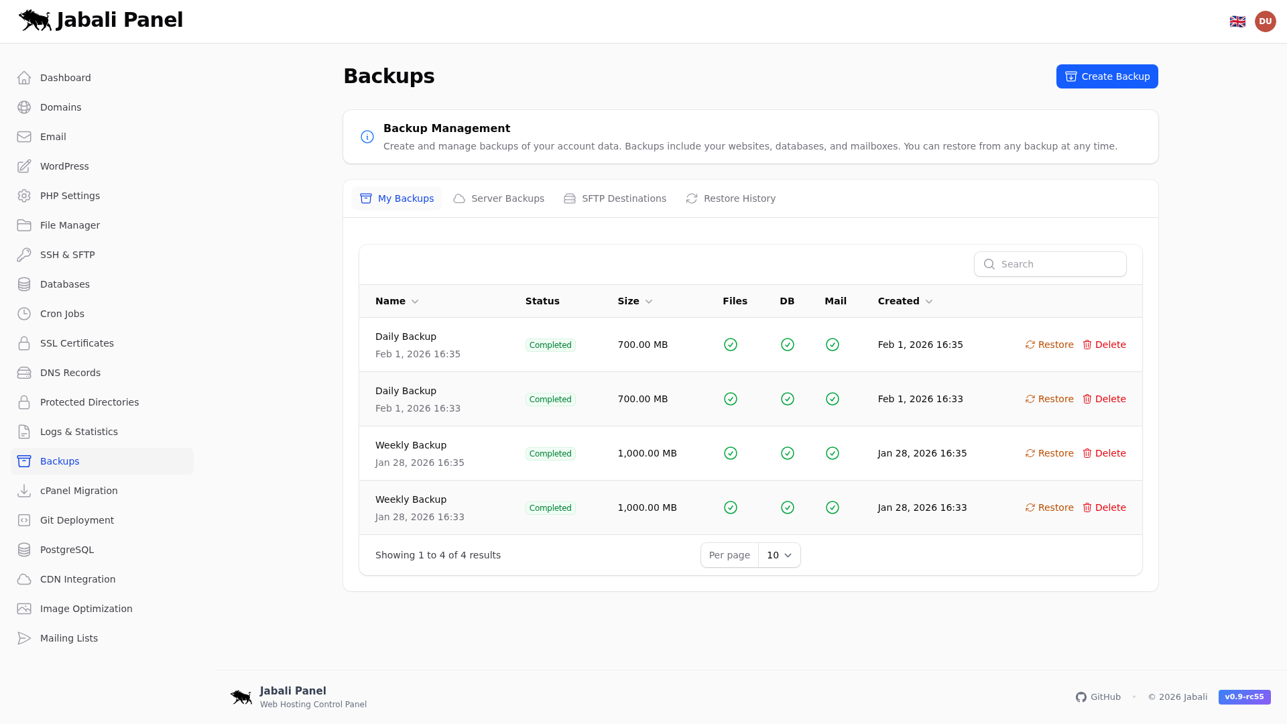Open the Per page dropdown showing 10
This screenshot has height=724, width=1287.
pyautogui.click(x=778, y=555)
